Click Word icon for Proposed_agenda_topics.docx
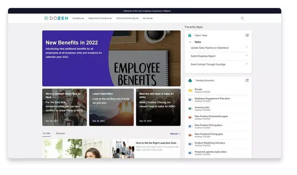The image size is (297, 175). pyautogui.click(x=190, y=153)
